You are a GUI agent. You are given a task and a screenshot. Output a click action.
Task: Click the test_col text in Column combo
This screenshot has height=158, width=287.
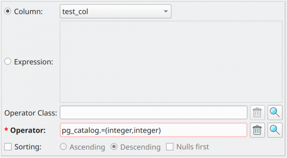[75, 12]
